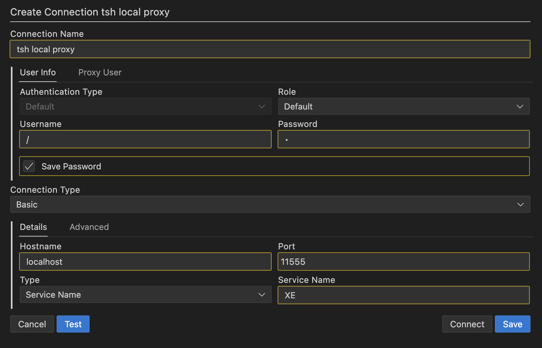Screen dimensions: 542x348
Task: Open the Type dropdown set to Service Name
Action: (x=145, y=294)
